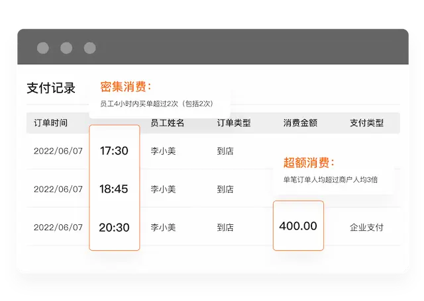Click the 2022/06/07 date beside 20:30
The width and height of the screenshot is (424, 301).
pos(58,227)
